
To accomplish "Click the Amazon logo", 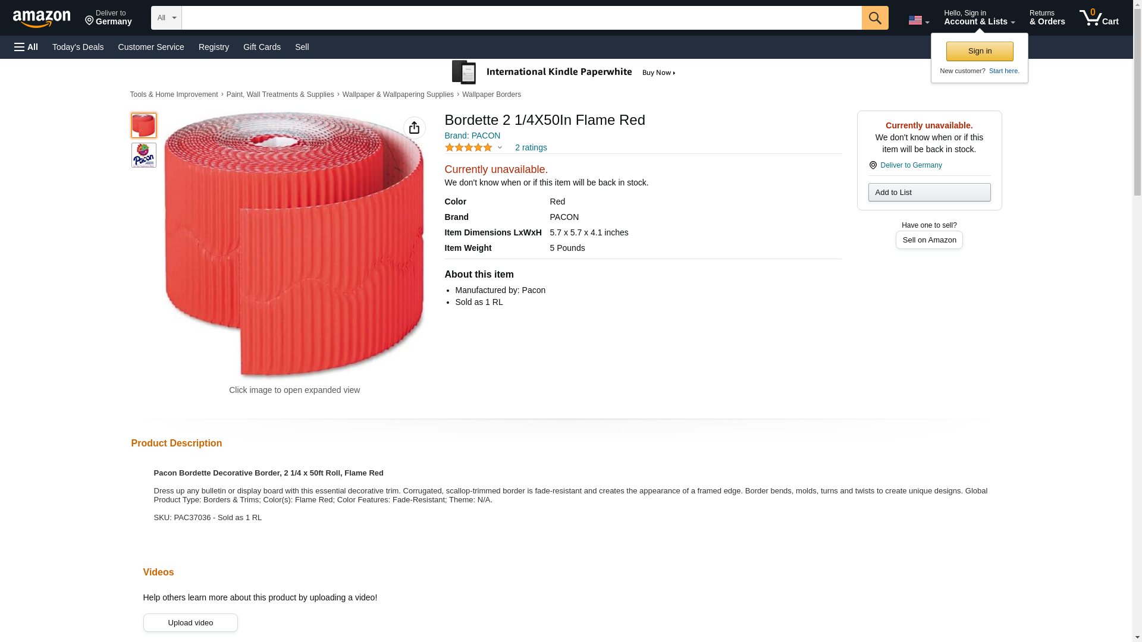I will [x=42, y=18].
